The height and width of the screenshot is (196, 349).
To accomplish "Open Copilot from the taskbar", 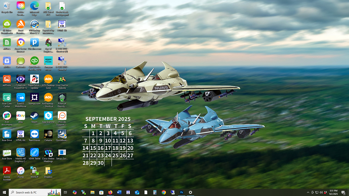I will pyautogui.click(x=74, y=192).
